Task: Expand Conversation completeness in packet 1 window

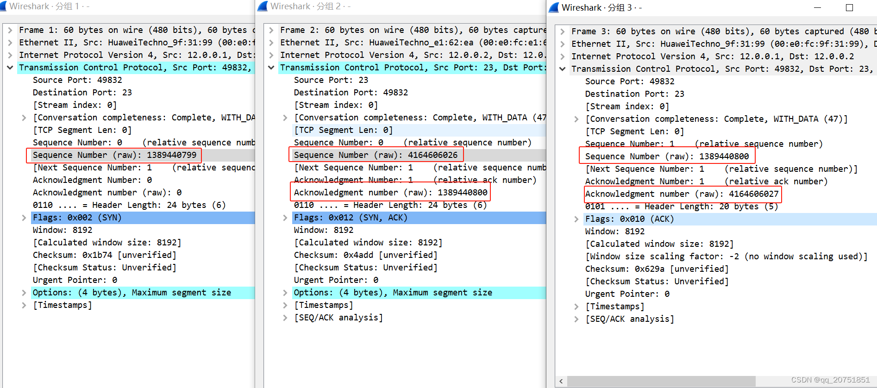Action: coord(24,118)
